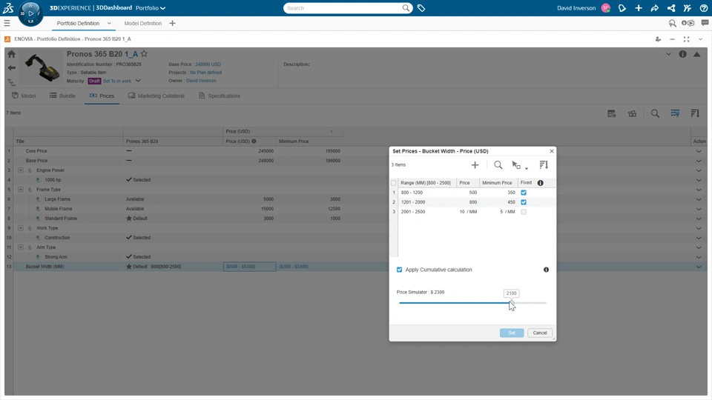This screenshot has width=712, height=400.
Task: Click Bucket Width price cell $500 - $6300
Action: (x=249, y=267)
